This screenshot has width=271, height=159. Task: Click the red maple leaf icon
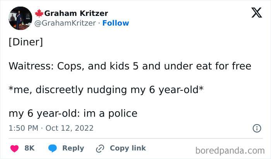pyautogui.click(x=39, y=14)
